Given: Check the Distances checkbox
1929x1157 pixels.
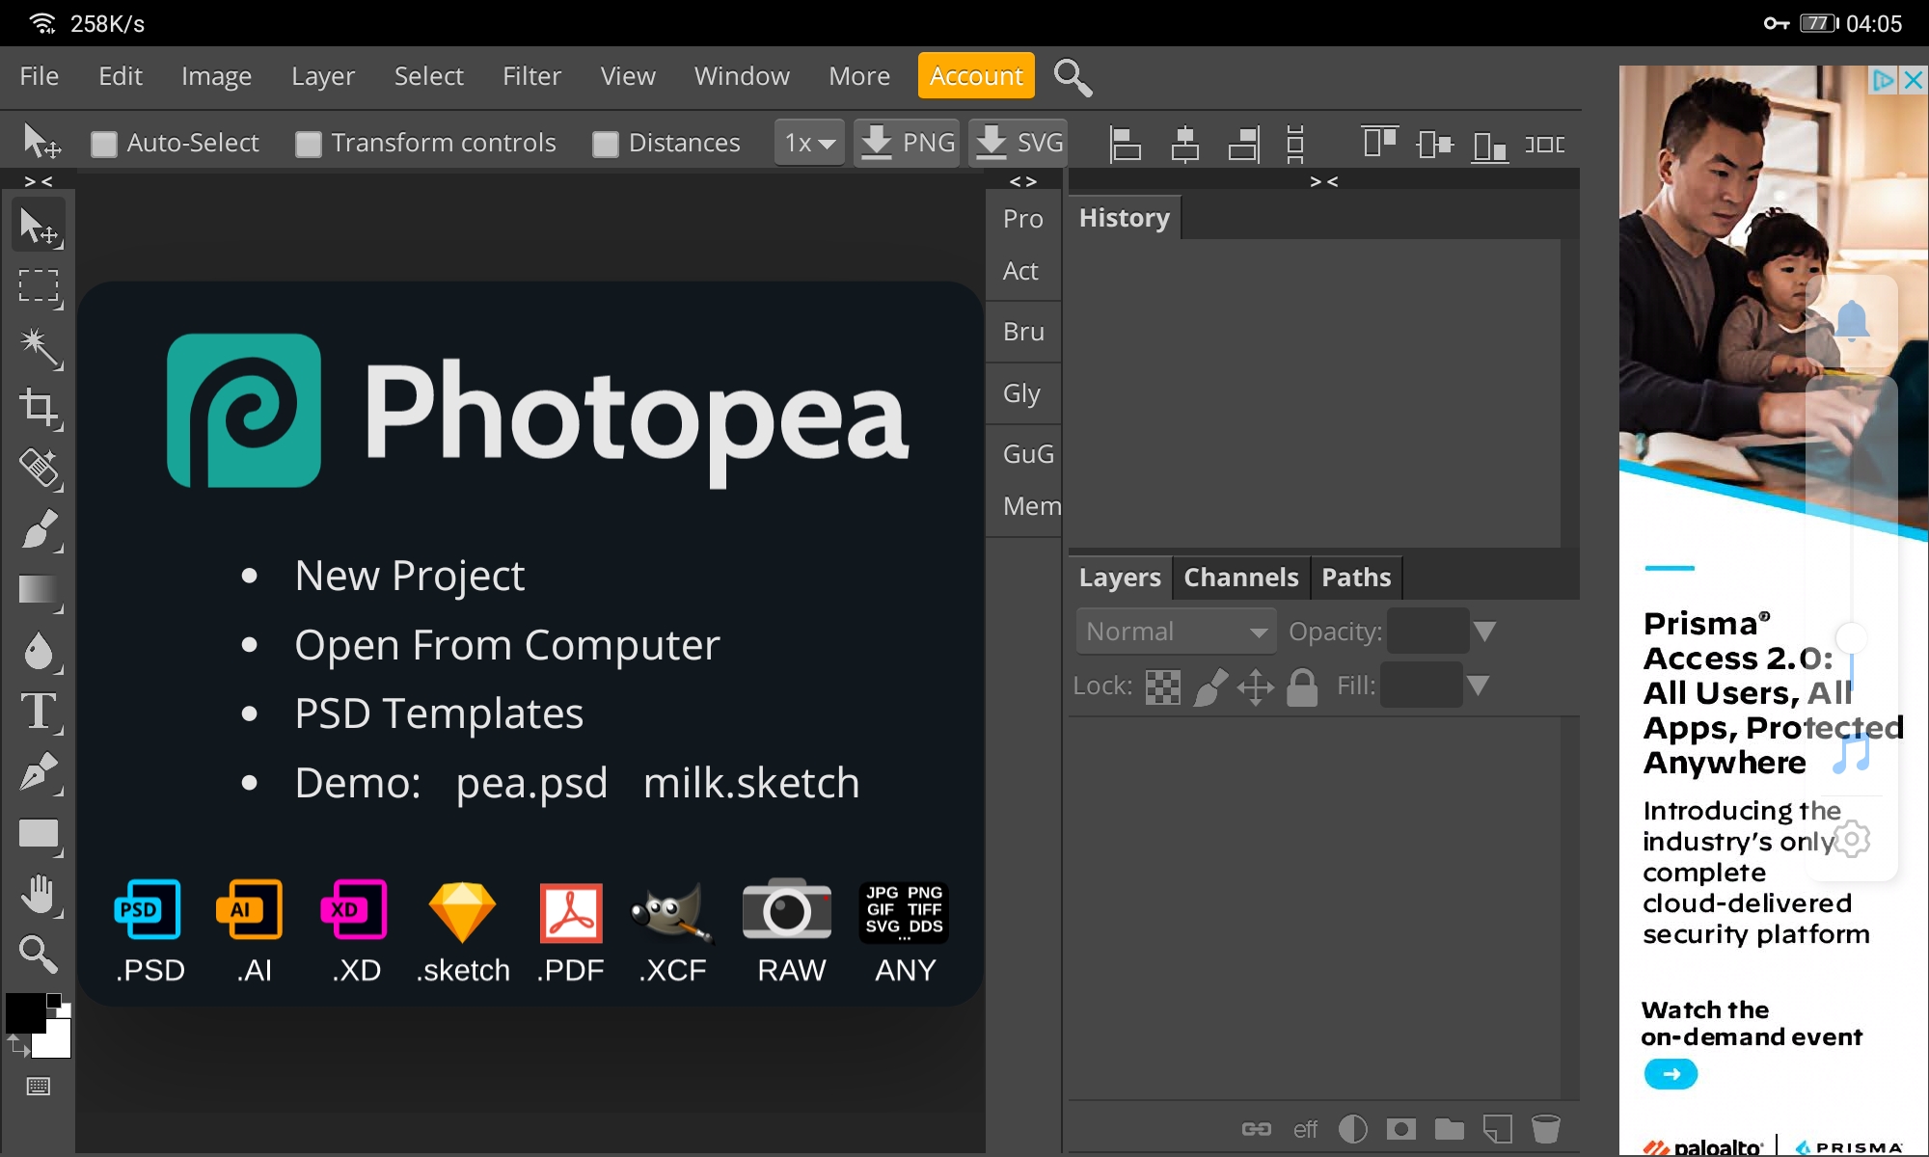Looking at the screenshot, I should [606, 142].
